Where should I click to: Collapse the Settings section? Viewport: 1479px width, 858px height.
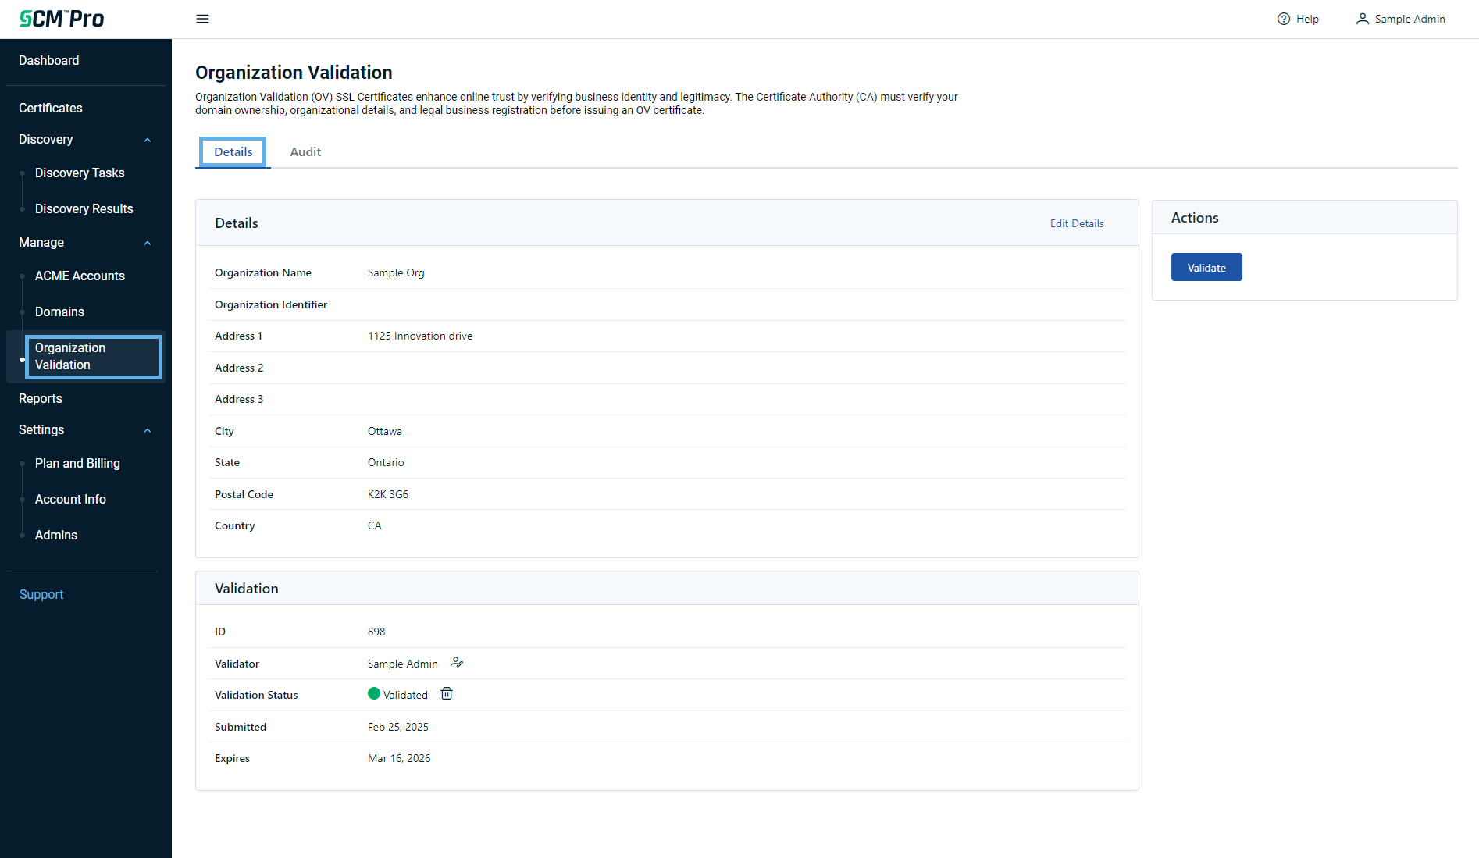click(147, 430)
